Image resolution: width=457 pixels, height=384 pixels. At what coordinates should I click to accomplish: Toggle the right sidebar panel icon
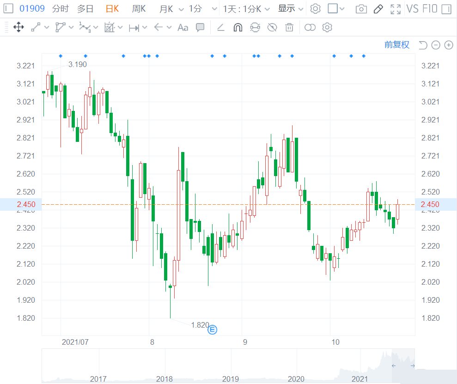(x=446, y=9)
